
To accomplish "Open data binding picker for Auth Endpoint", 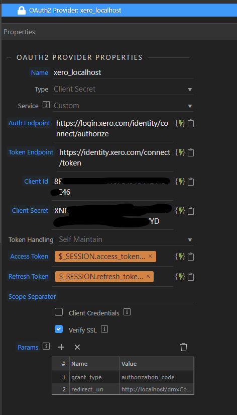I will tap(180, 123).
